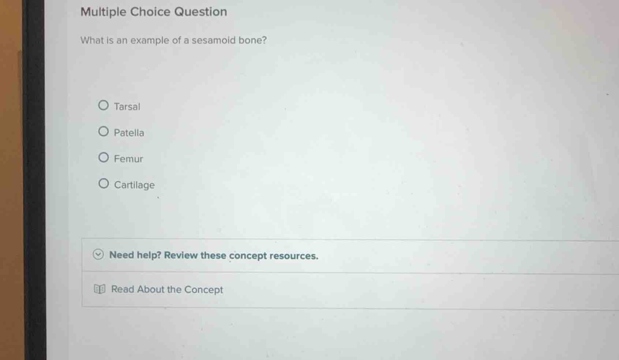Click 'Review these concept' phrase in help bar
619x360 pixels.
point(215,255)
